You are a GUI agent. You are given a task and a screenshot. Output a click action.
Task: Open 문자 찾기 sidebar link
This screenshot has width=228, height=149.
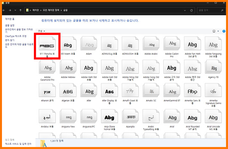click(10, 40)
